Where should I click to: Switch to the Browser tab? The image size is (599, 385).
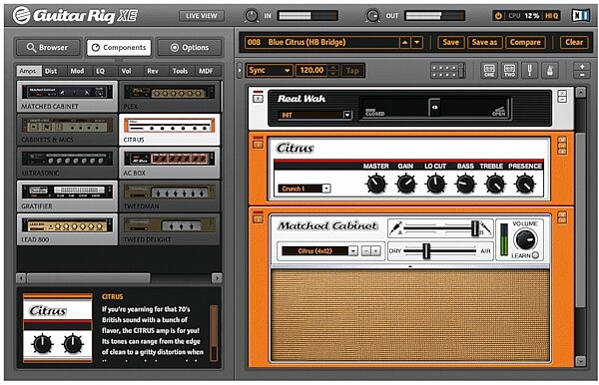[x=48, y=47]
